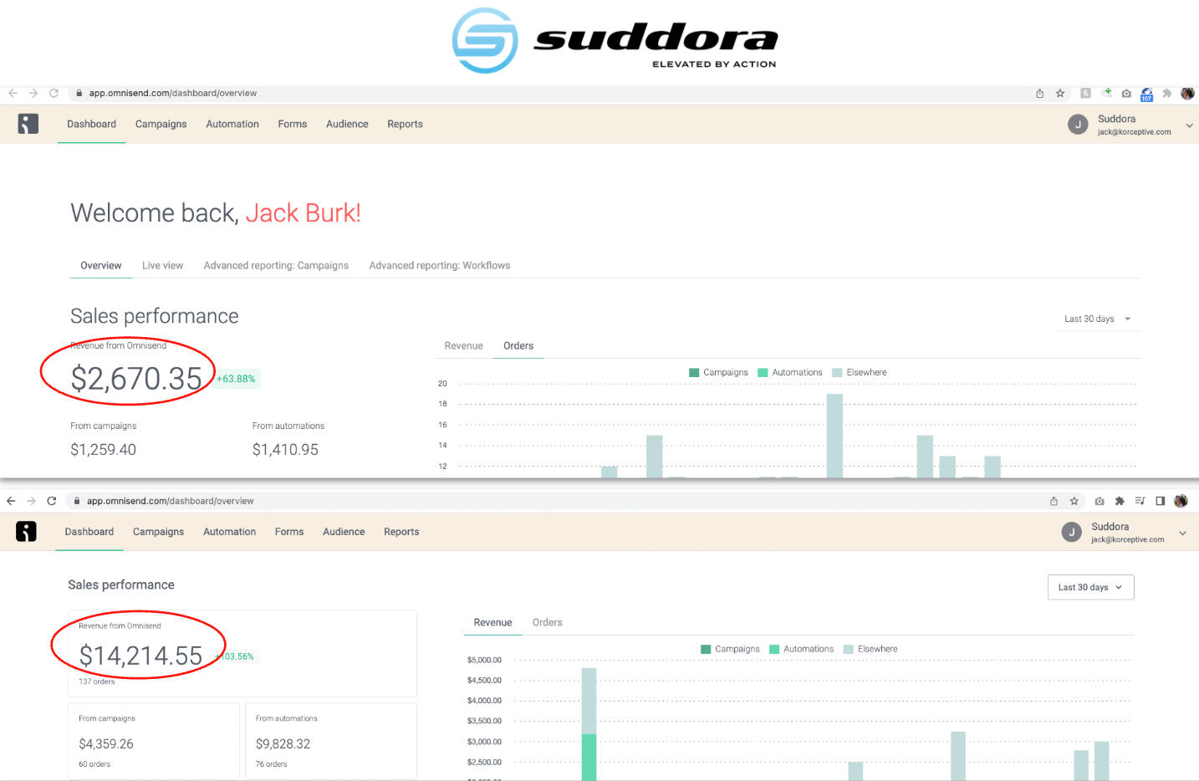
Task: Click the Omnisend logo in the upper window
Action: tap(28, 125)
